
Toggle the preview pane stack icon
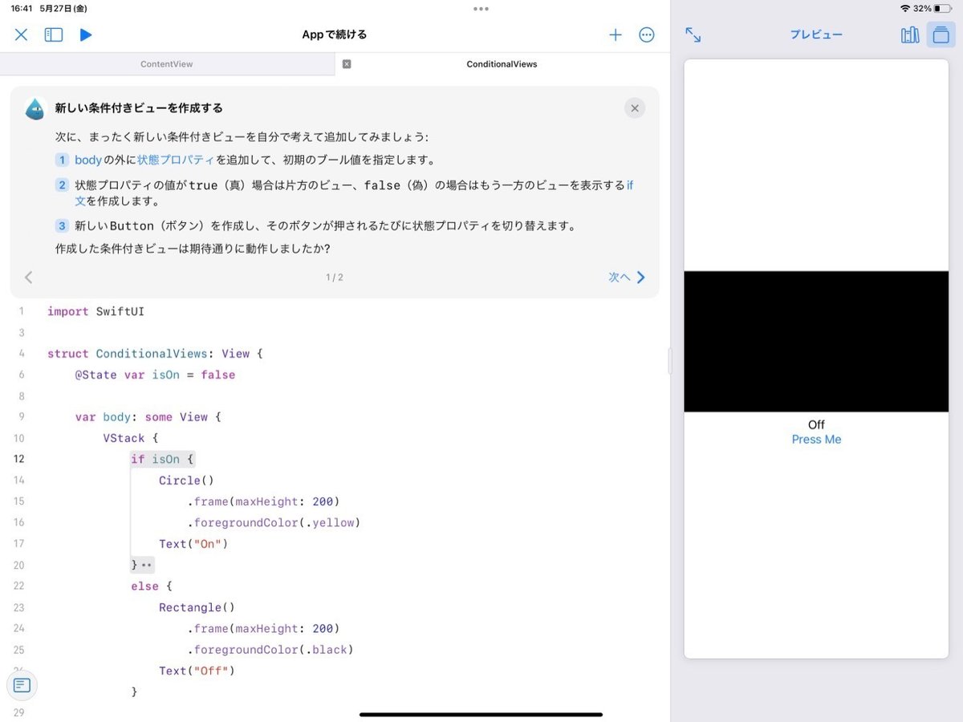tap(941, 34)
